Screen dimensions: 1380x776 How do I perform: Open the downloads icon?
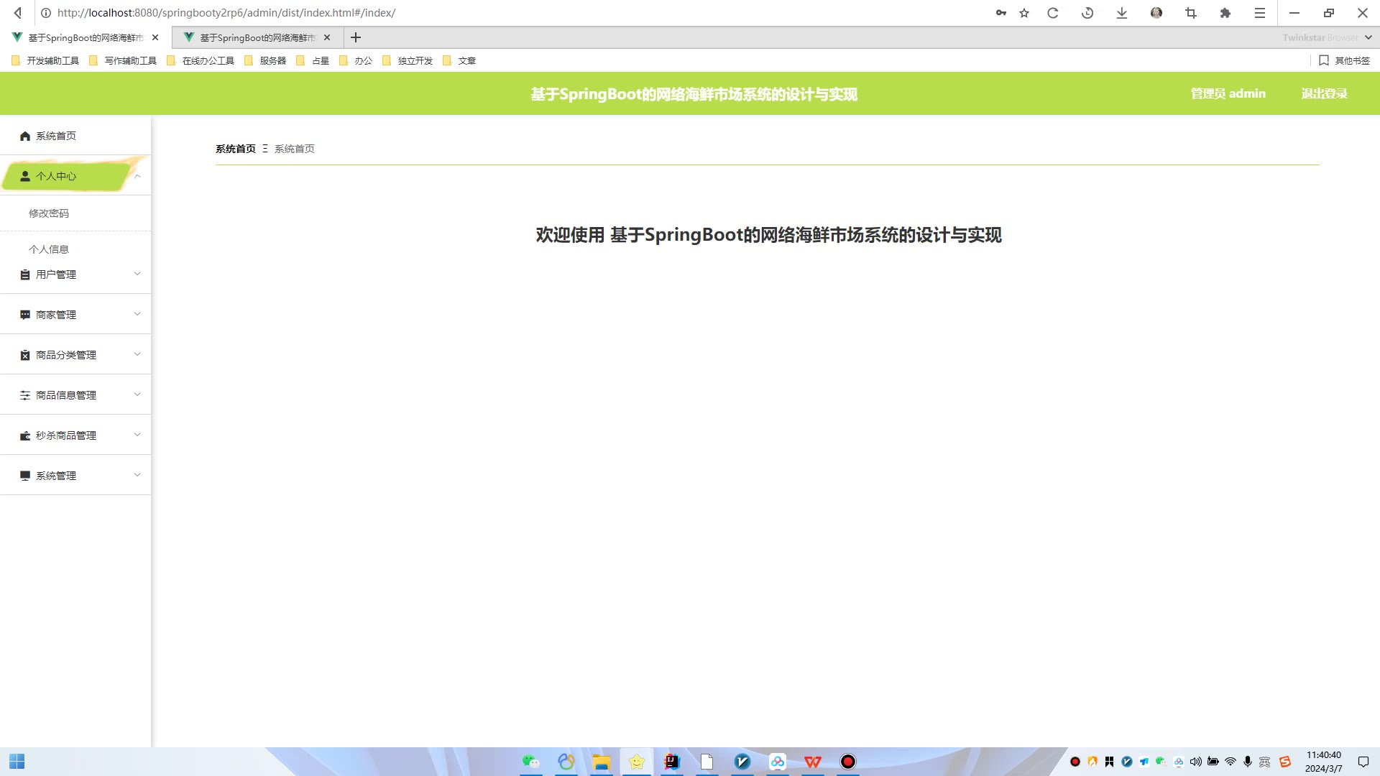pyautogui.click(x=1122, y=13)
